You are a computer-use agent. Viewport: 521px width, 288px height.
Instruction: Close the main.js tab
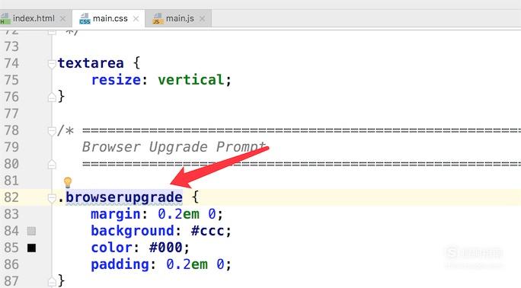[202, 19]
